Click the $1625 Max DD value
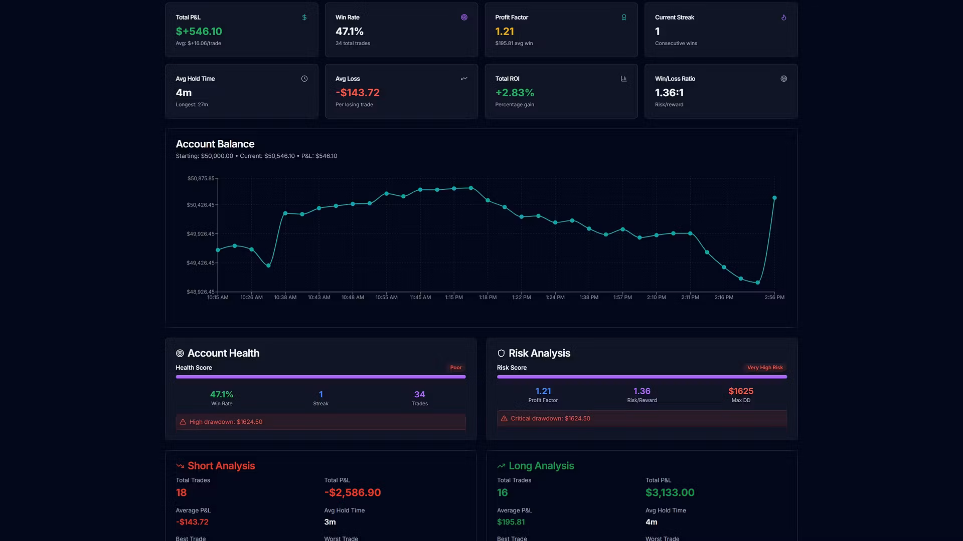The image size is (963, 541). coord(740,391)
